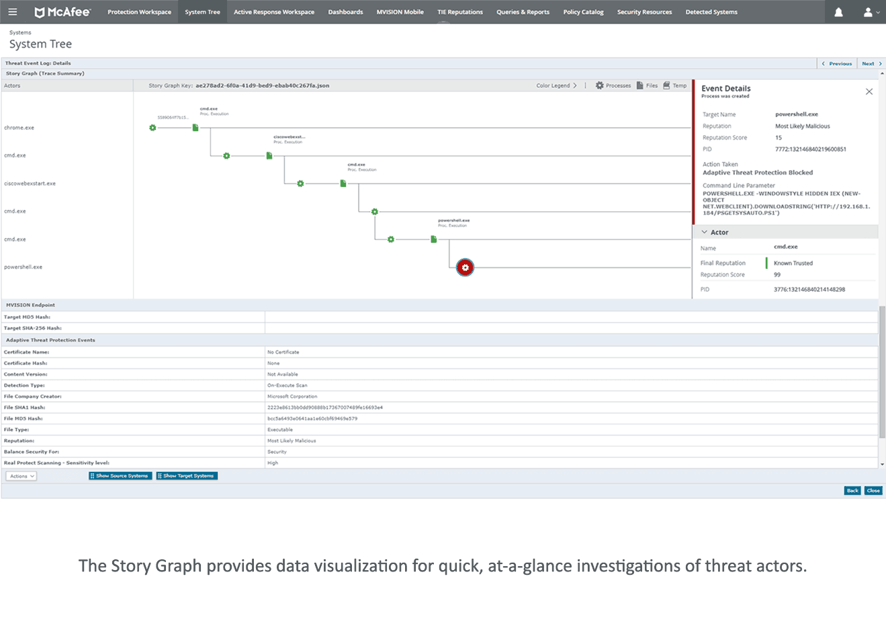886x640 pixels.
Task: Click the Temp filter icon
Action: 666,85
